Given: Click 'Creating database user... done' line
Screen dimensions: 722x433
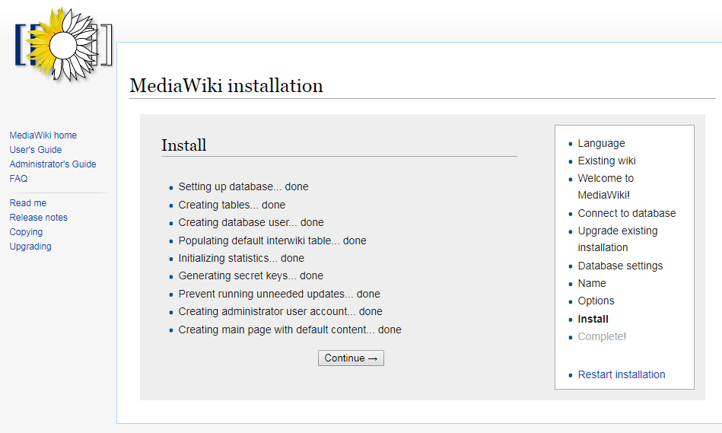Looking at the screenshot, I should [251, 222].
